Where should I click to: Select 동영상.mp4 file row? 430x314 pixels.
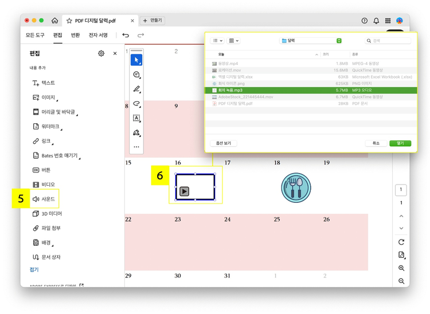311,64
